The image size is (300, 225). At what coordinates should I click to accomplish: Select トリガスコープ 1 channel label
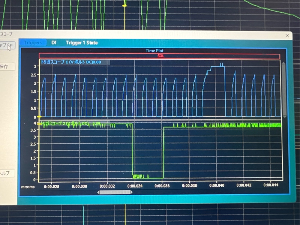pyautogui.click(x=71, y=62)
